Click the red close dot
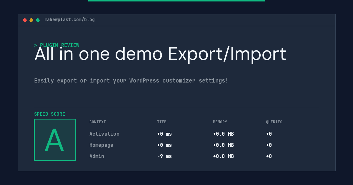Image resolution: width=353 pixels, height=185 pixels. point(25,20)
